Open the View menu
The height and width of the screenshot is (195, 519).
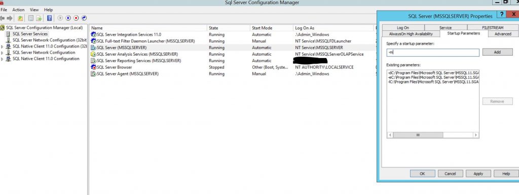34,10
